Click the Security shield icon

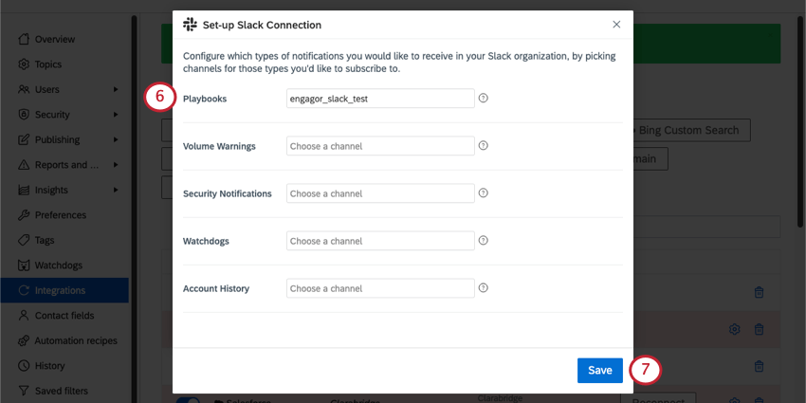click(24, 115)
